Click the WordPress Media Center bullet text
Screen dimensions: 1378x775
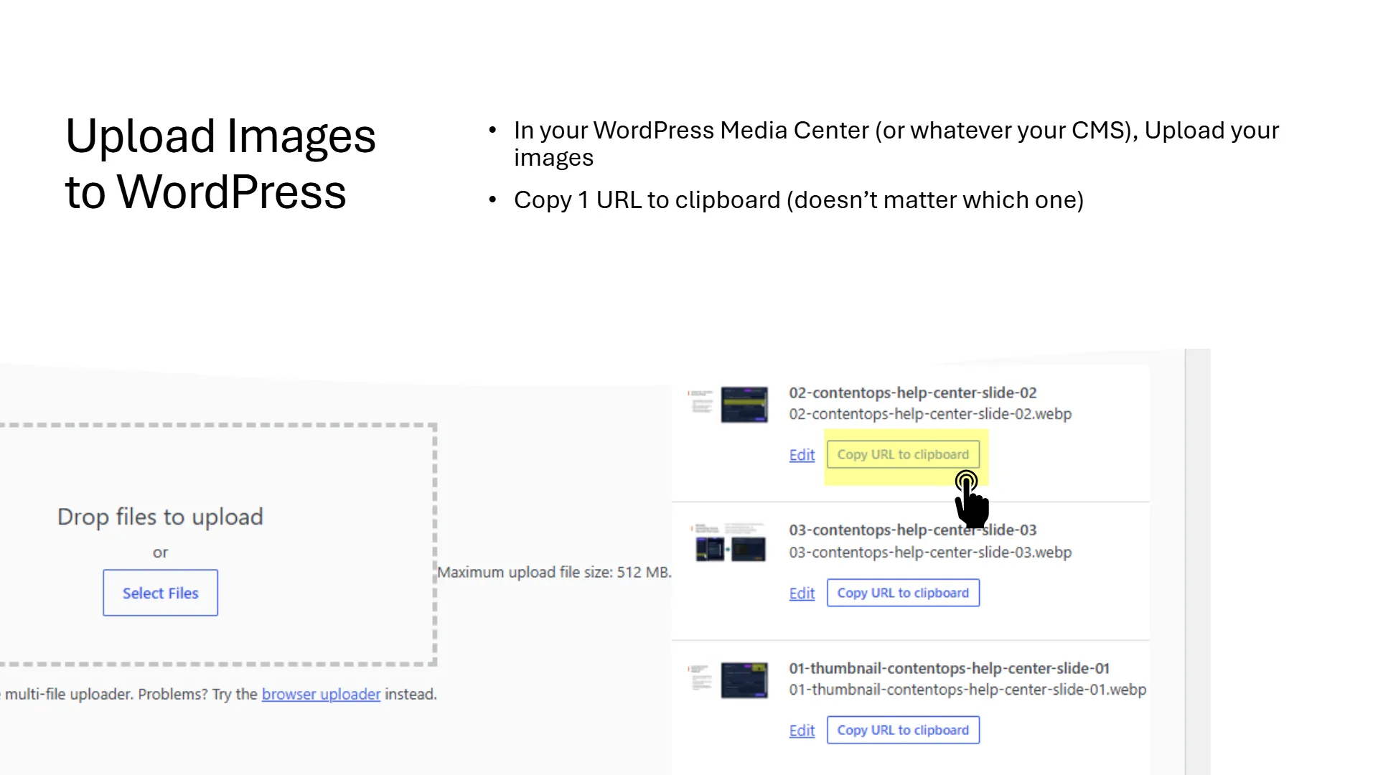pyautogui.click(x=896, y=144)
